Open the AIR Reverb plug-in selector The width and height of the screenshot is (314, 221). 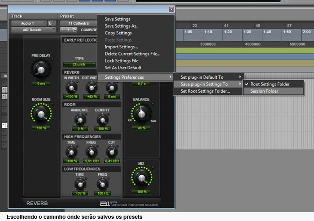[x=33, y=30]
